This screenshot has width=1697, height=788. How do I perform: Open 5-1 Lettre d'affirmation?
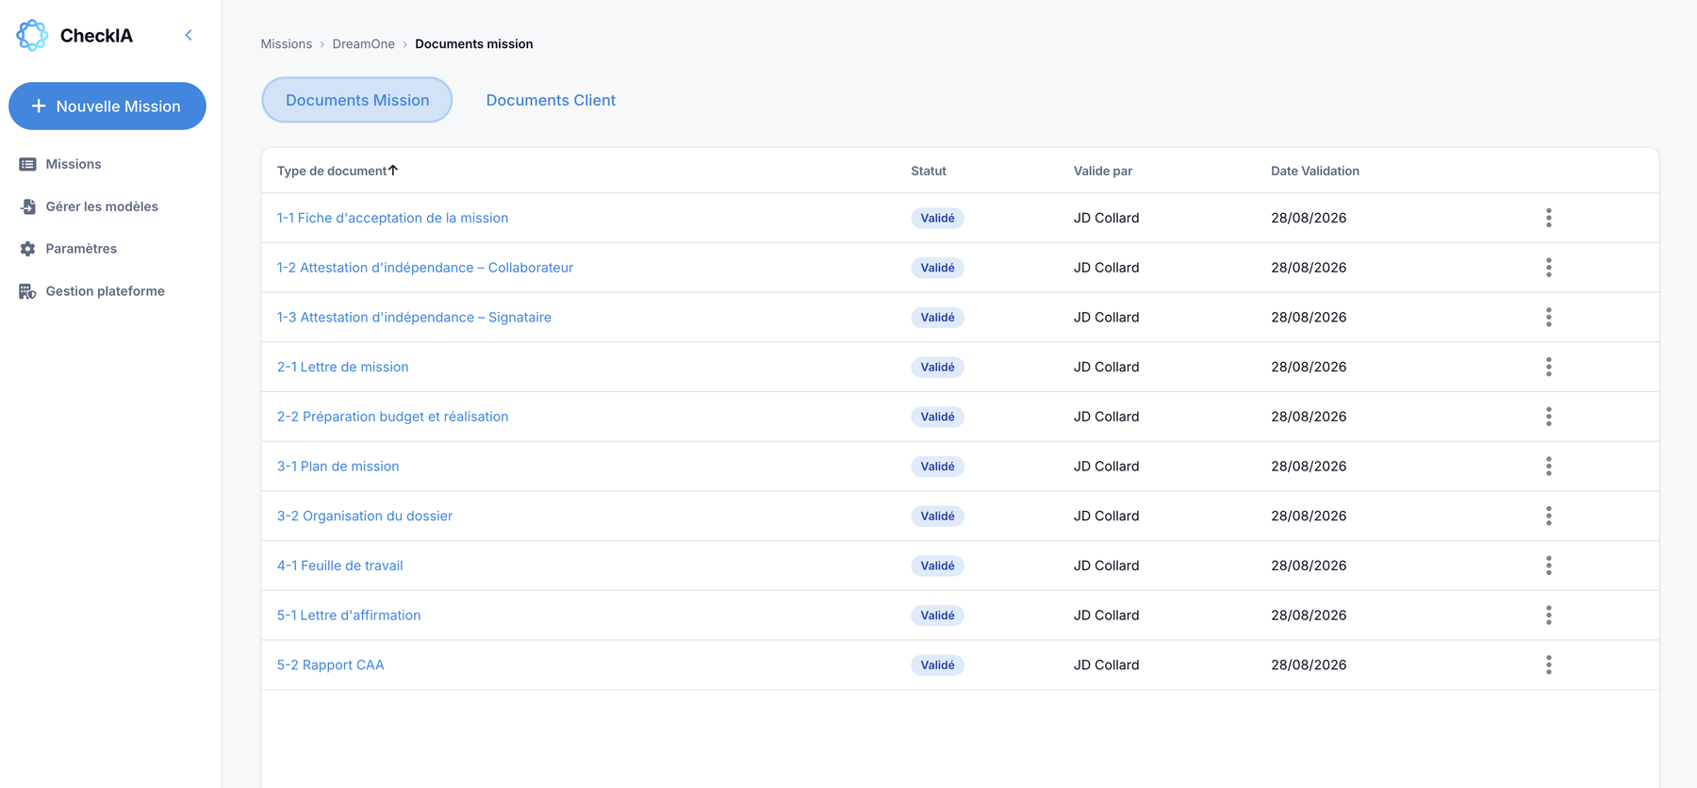349,616
